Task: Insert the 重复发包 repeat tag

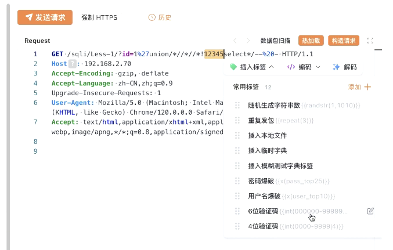Action: 281,121
